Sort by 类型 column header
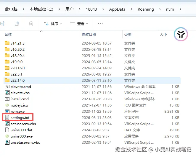 128,34
